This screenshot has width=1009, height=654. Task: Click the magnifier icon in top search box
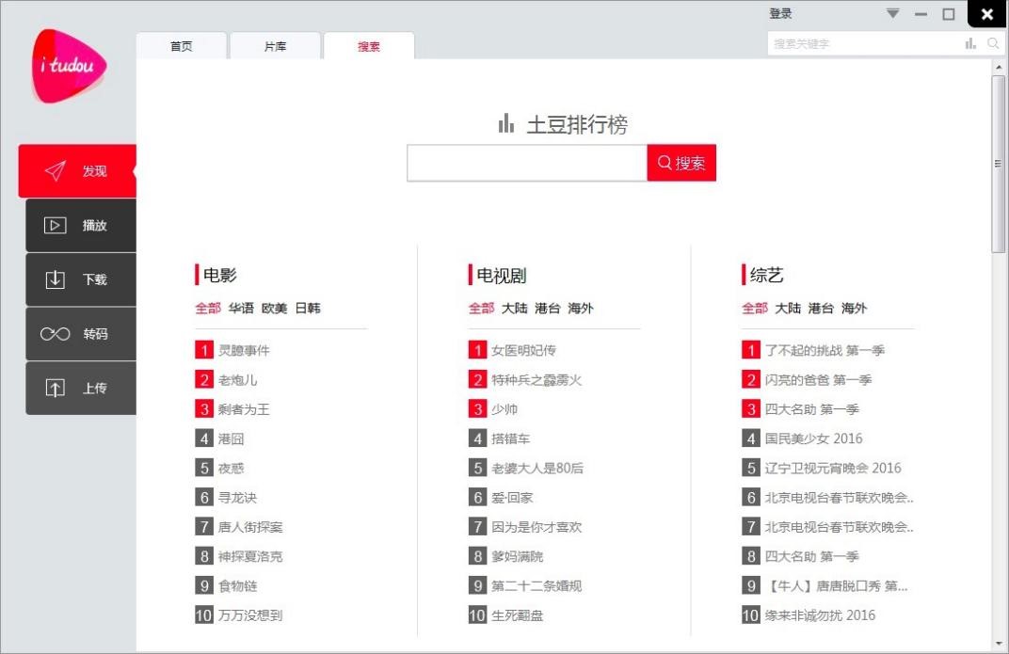[993, 43]
